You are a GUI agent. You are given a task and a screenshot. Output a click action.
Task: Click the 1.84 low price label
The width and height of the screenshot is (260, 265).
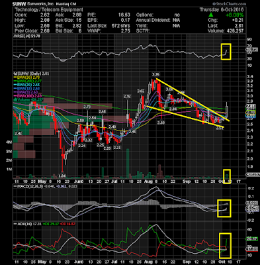coord(62,176)
